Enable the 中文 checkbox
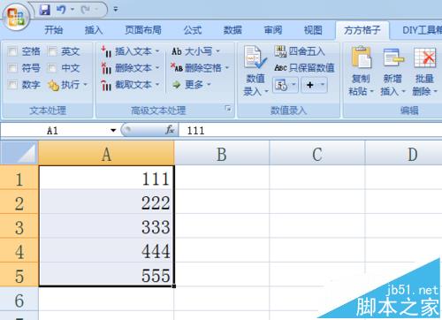This screenshot has width=442, height=320. coord(52,68)
